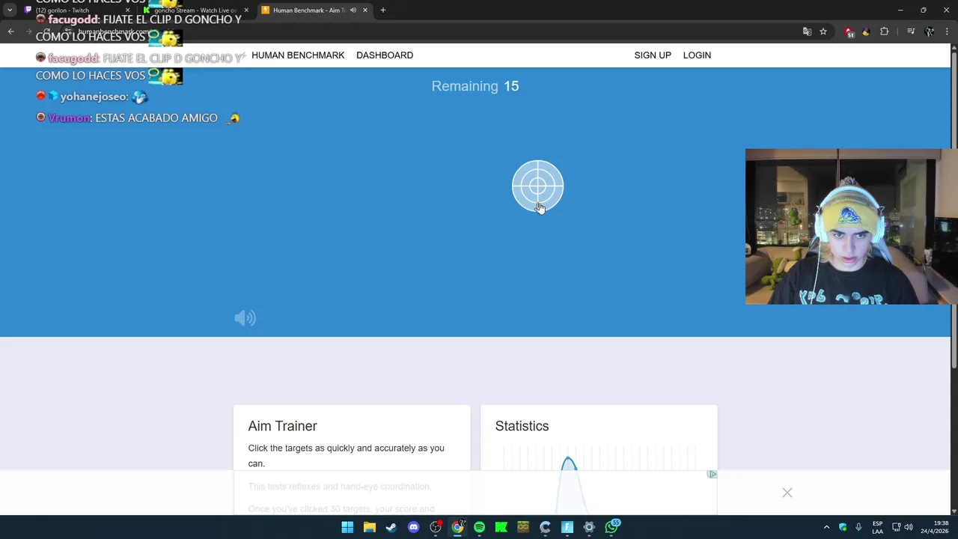Click the statistics chart preview
This screenshot has height=539, width=958.
(599, 479)
